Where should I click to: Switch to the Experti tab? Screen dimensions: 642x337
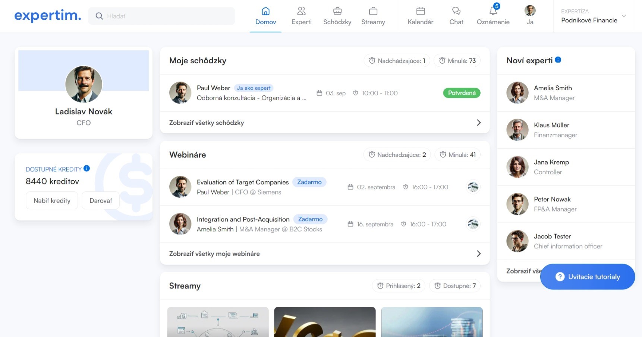point(301,16)
